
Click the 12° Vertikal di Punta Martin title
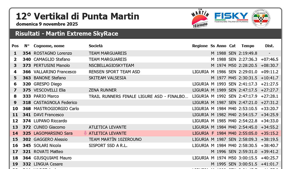(77, 16)
